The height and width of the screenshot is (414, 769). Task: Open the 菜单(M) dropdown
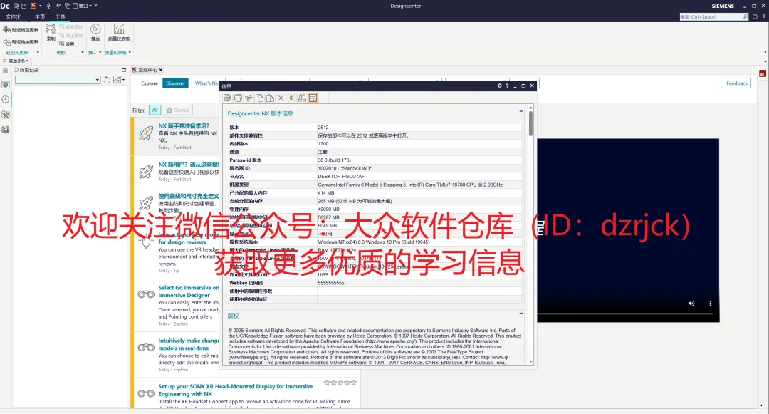pyautogui.click(x=16, y=61)
